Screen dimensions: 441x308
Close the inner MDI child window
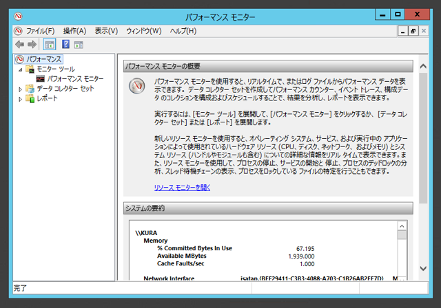point(424,31)
